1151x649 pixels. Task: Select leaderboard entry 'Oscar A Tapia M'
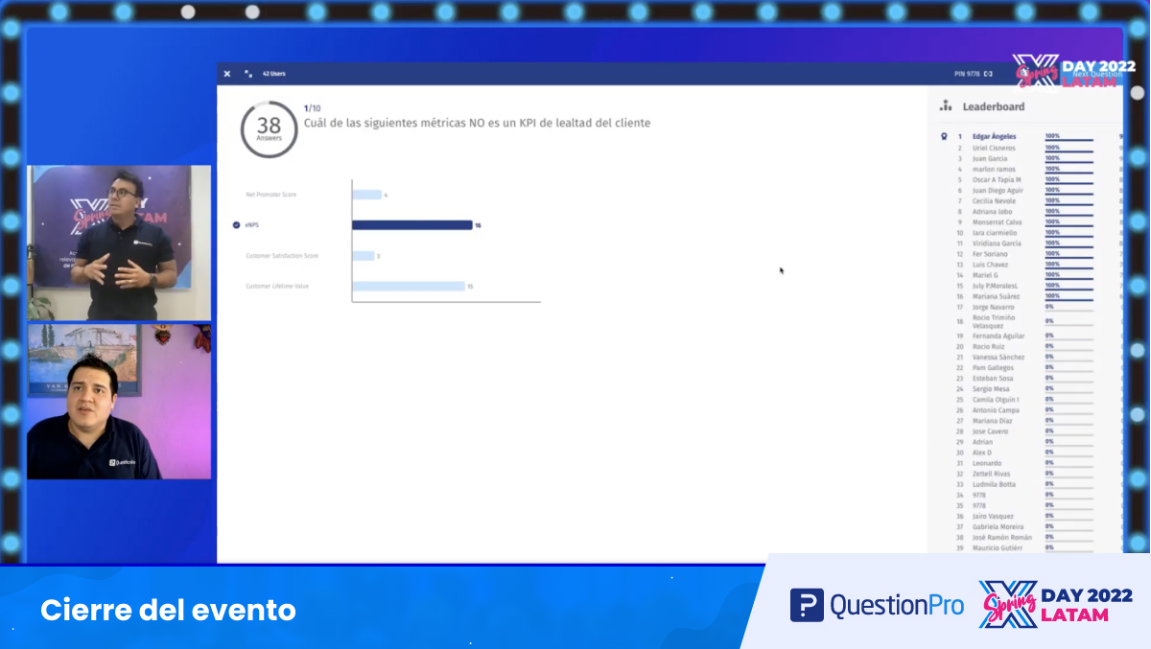(997, 180)
